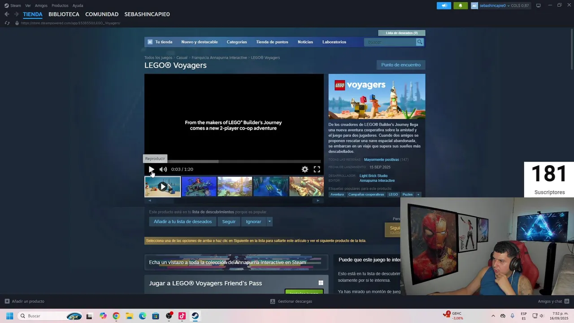Screen dimensions: 574x323
Task: Open the Ayuda menu
Action: [x=78, y=5]
